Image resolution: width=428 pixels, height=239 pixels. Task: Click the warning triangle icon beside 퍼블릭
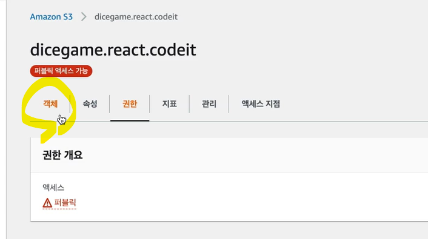47,203
